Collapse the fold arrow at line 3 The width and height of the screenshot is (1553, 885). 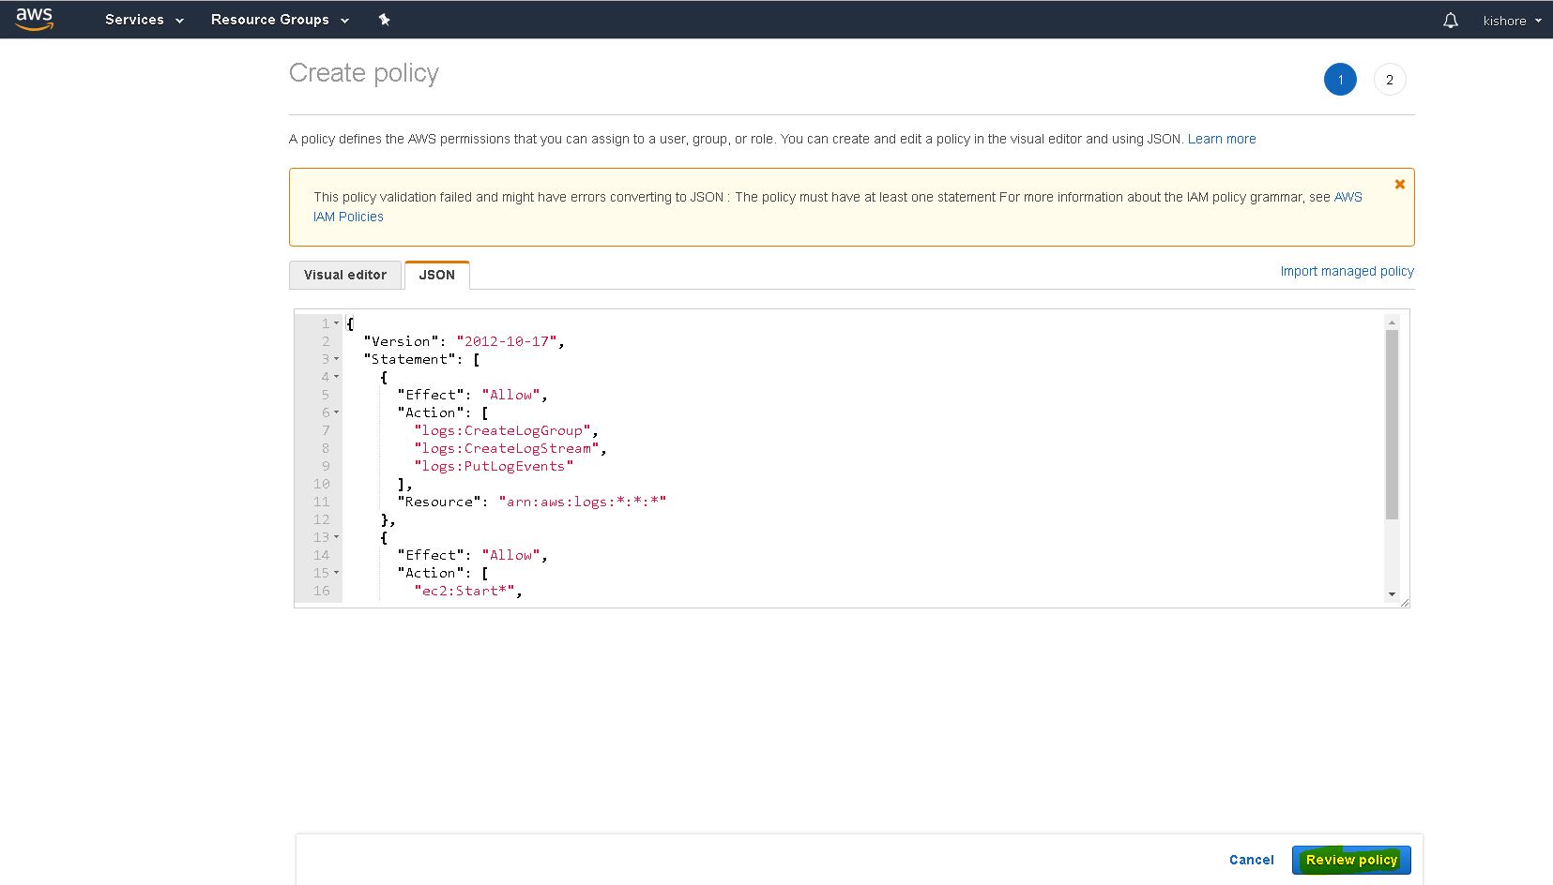pyautogui.click(x=337, y=359)
